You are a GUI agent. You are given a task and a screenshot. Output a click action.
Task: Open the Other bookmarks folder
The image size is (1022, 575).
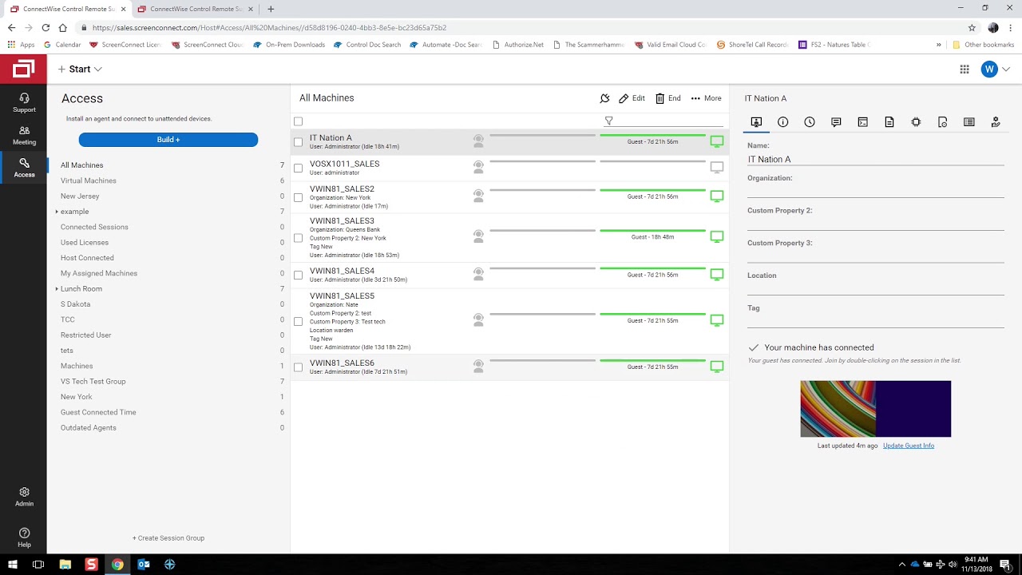[983, 45]
